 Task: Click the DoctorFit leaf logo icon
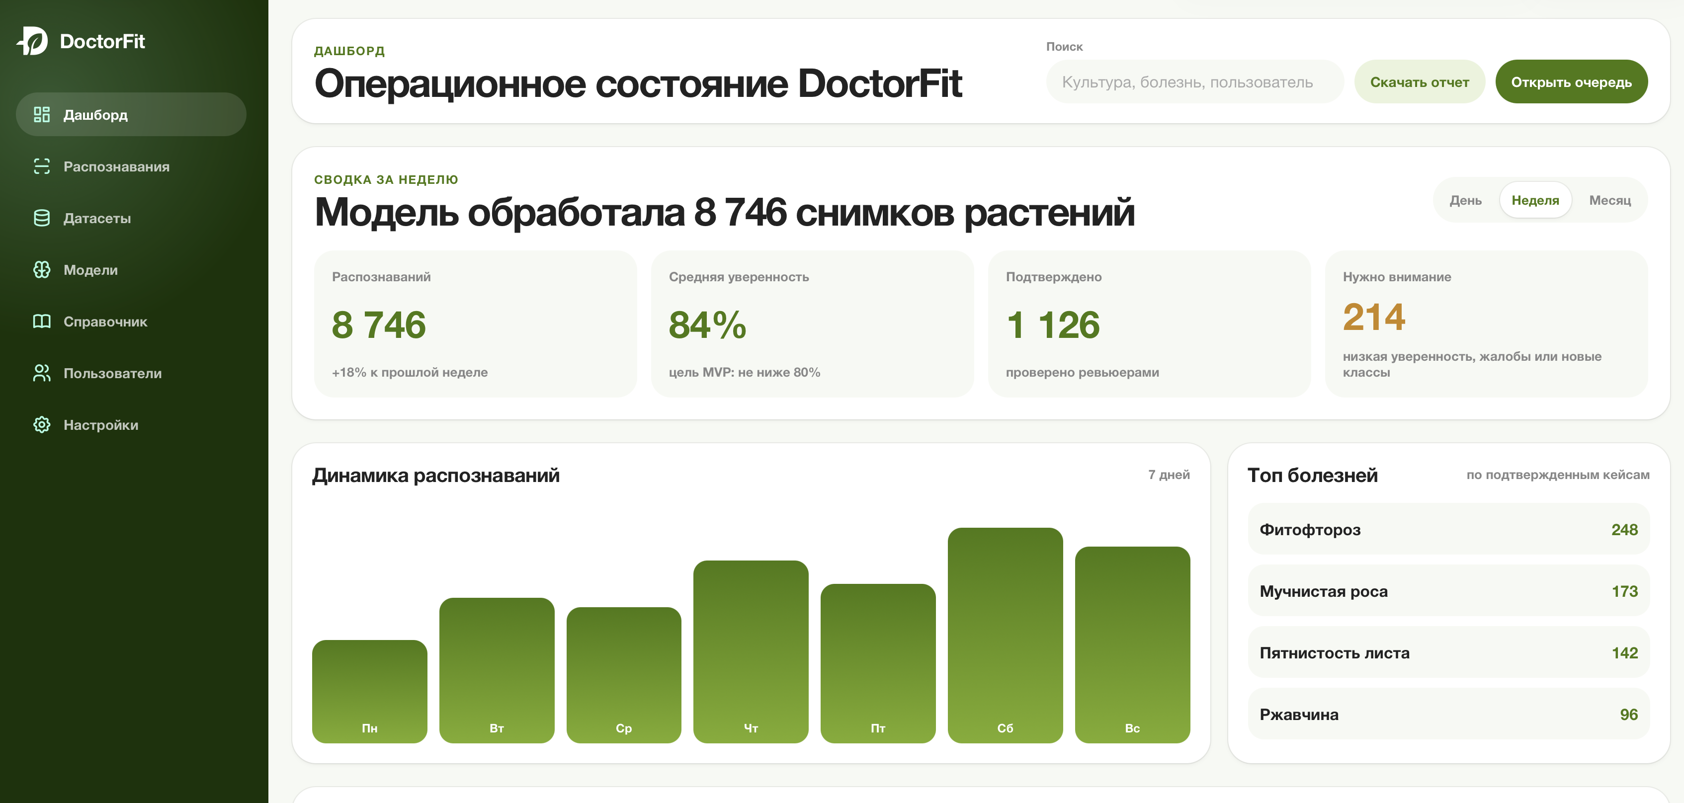[x=33, y=41]
